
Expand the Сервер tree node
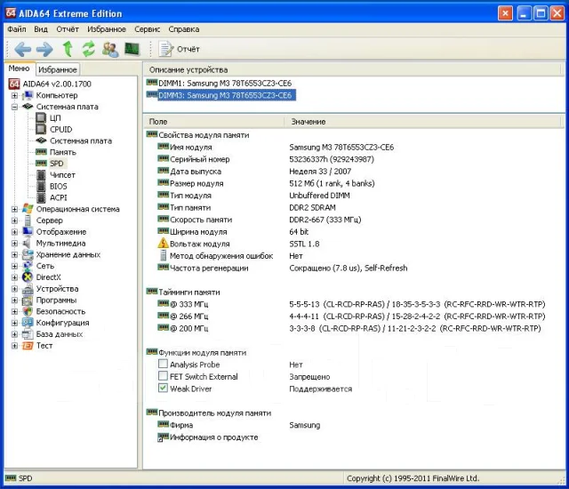(x=14, y=220)
